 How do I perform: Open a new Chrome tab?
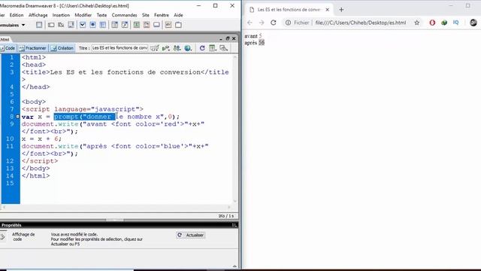tap(341, 10)
